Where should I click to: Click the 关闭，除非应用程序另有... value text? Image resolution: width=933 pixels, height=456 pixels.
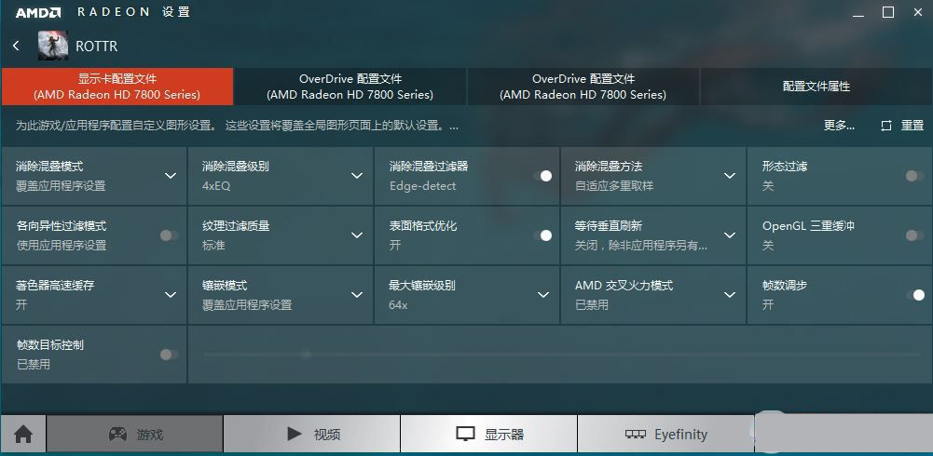click(x=641, y=246)
